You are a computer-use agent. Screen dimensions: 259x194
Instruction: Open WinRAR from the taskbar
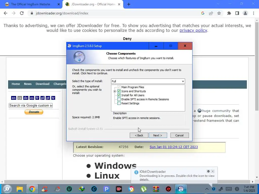[156, 189]
